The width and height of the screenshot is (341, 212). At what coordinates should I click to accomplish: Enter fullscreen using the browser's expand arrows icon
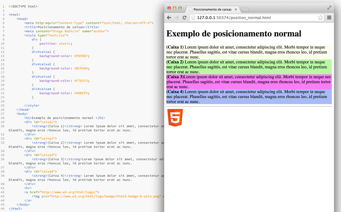[x=329, y=8]
